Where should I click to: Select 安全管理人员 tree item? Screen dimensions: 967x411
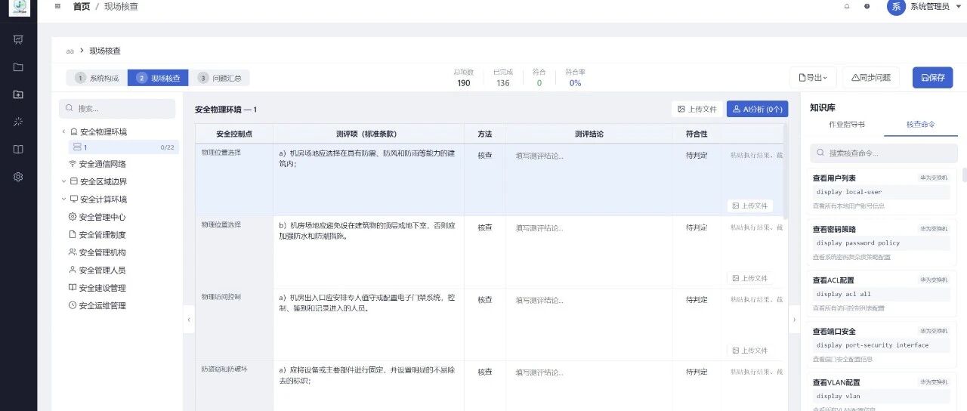pyautogui.click(x=102, y=270)
